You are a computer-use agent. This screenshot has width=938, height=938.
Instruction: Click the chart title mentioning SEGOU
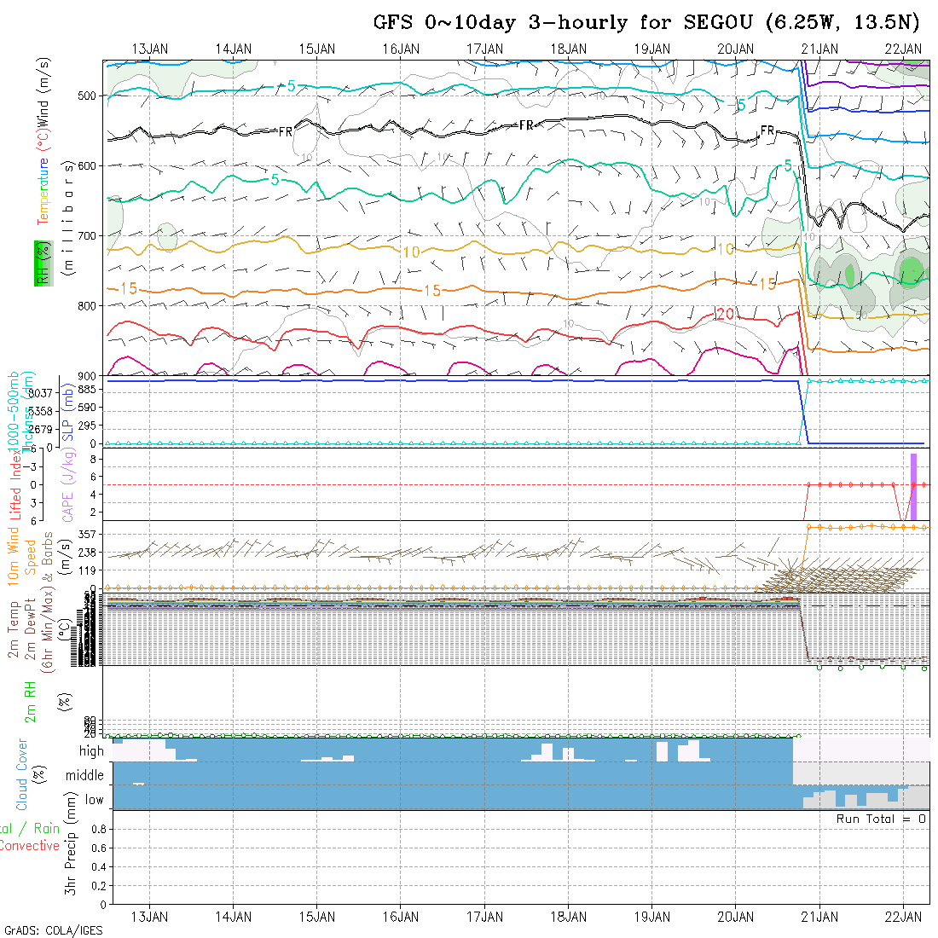646,23
